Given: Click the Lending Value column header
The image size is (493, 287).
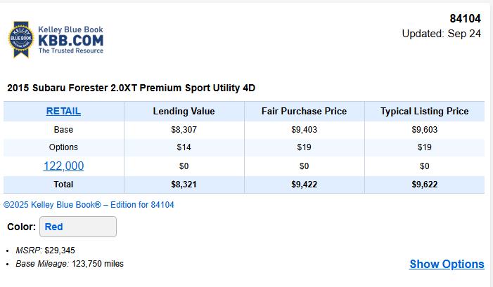Looking at the screenshot, I should (x=184, y=111).
